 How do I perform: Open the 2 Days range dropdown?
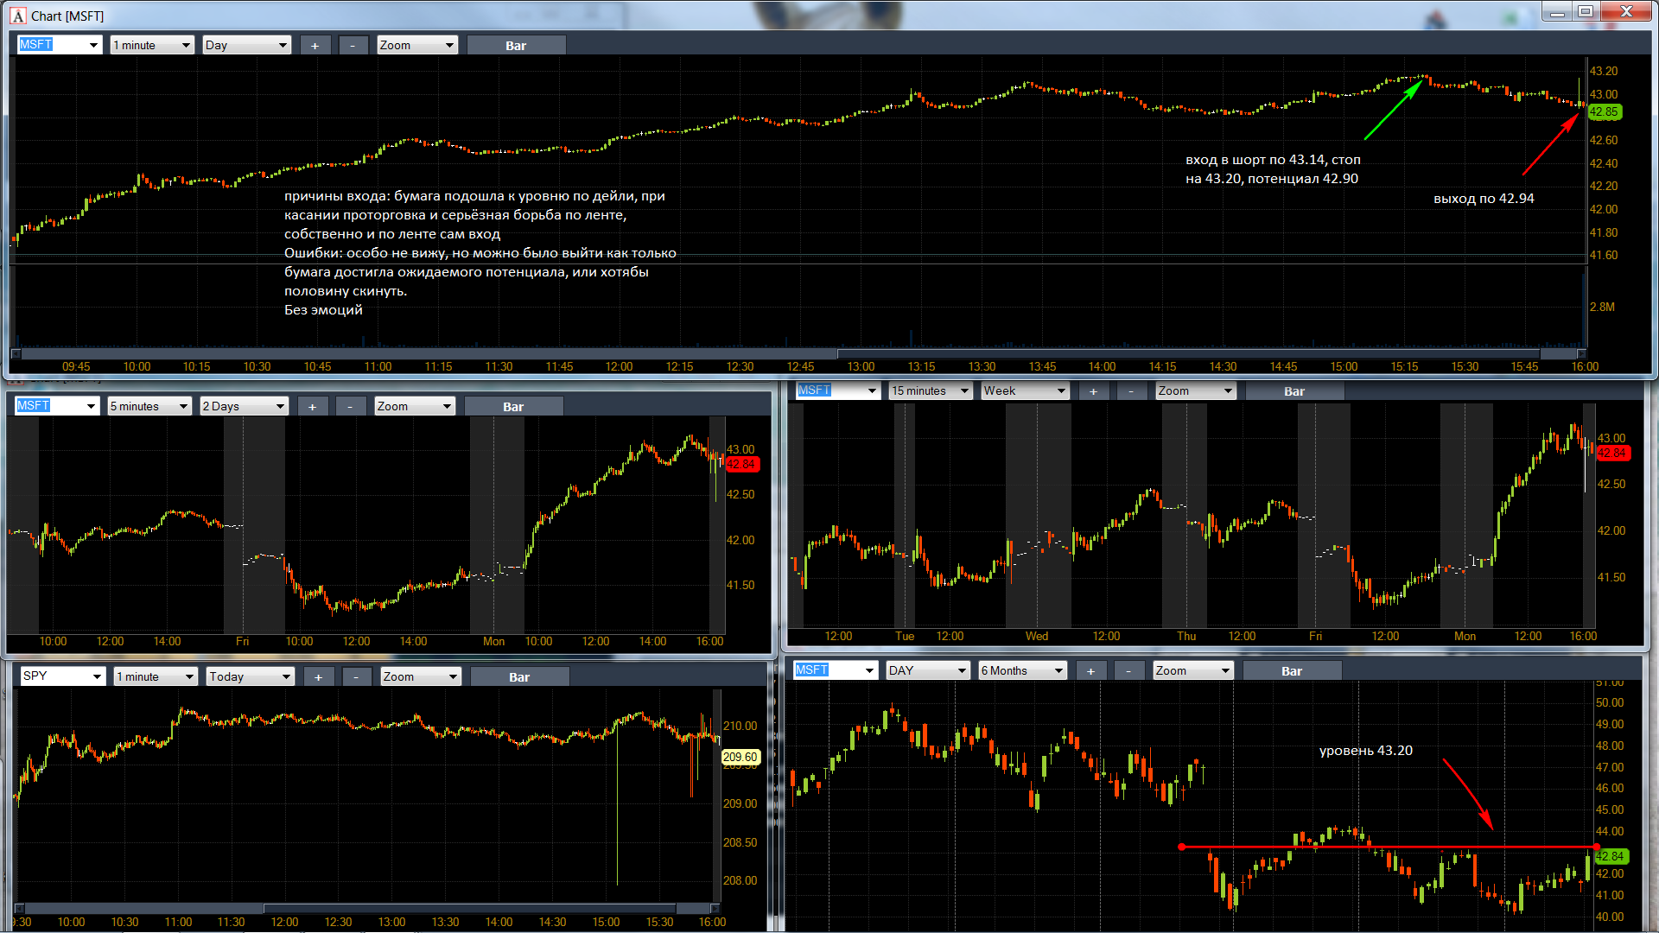[x=244, y=406]
